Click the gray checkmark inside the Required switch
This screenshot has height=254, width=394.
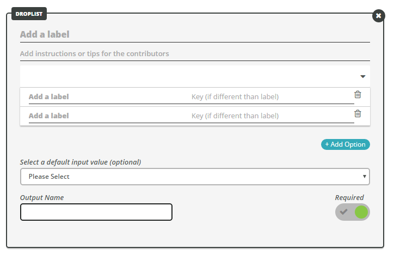tap(344, 211)
